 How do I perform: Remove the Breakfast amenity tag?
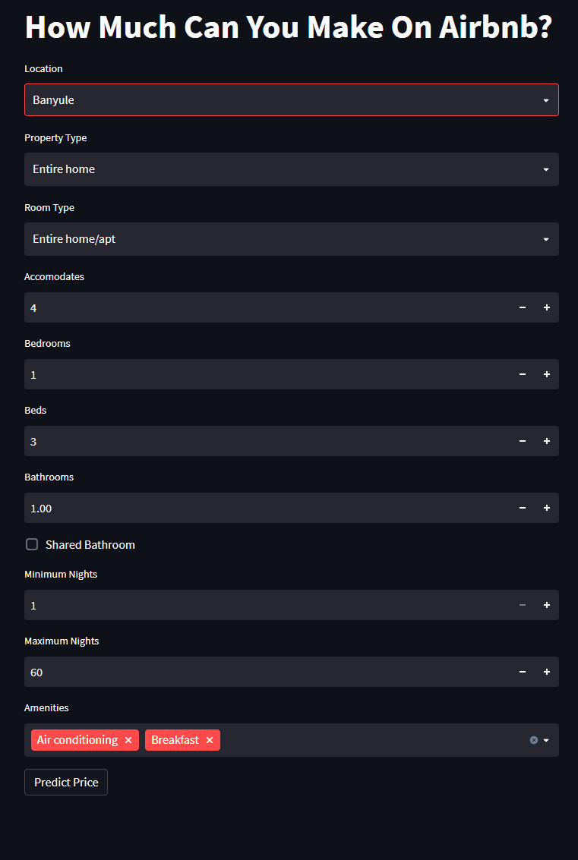209,739
